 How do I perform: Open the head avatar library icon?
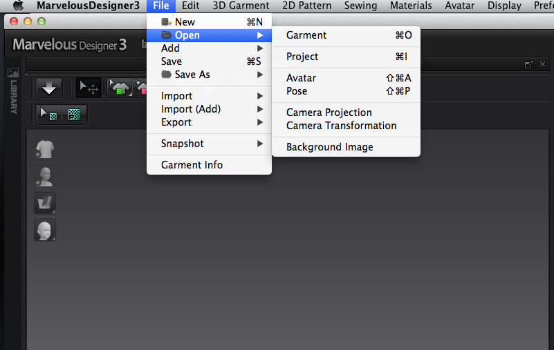[x=45, y=230]
